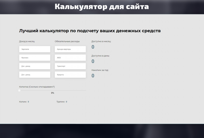
Task: Click the Доступно в месяц label
Action: pyautogui.click(x=101, y=41)
